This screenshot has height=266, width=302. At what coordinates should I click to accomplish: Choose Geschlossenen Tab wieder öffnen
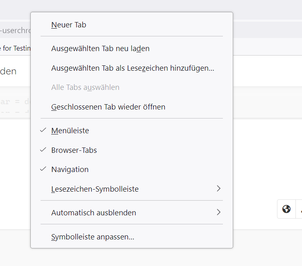(108, 107)
